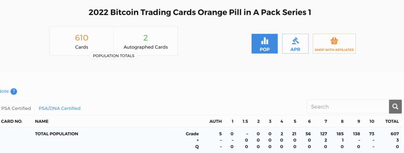This screenshot has width=404, height=153.
Task: Click the 607 total grade count
Action: [x=395, y=134]
